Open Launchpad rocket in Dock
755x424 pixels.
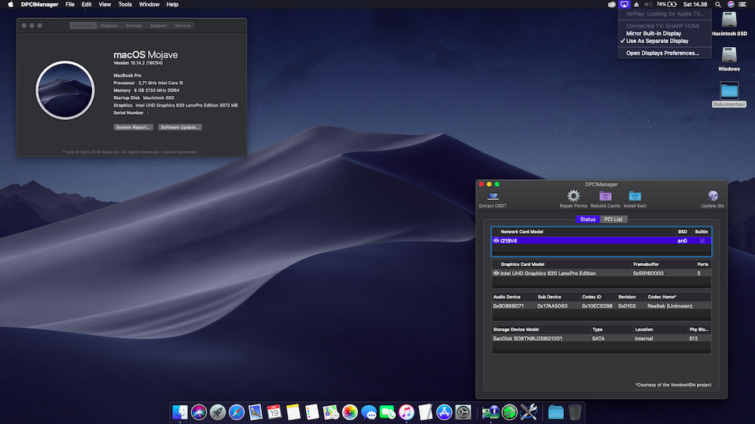[x=218, y=412]
